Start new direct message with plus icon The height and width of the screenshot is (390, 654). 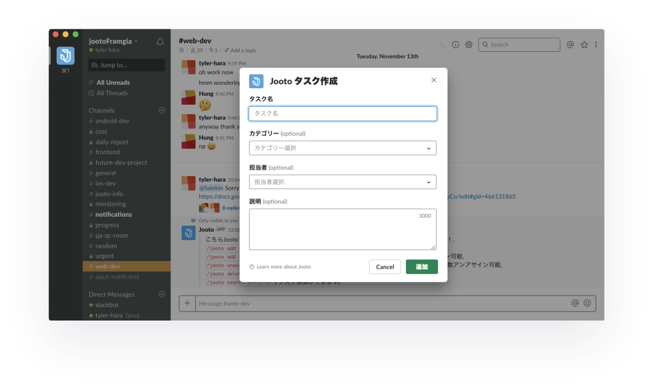click(x=162, y=294)
